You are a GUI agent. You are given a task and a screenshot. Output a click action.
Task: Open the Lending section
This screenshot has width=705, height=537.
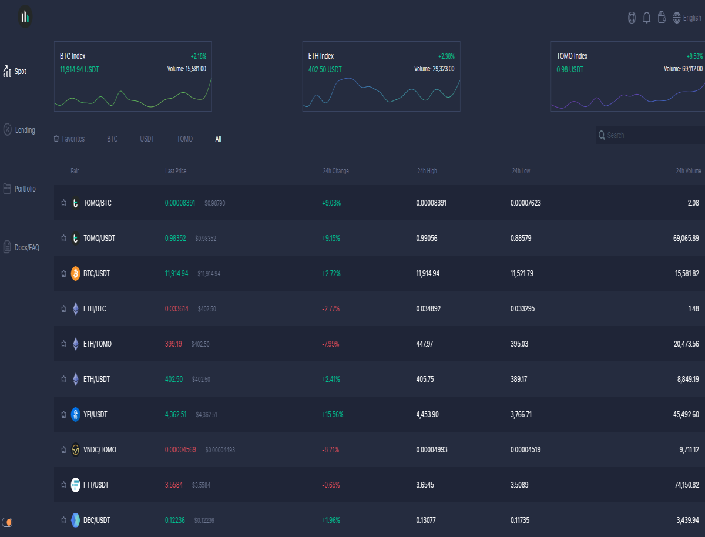pos(19,130)
